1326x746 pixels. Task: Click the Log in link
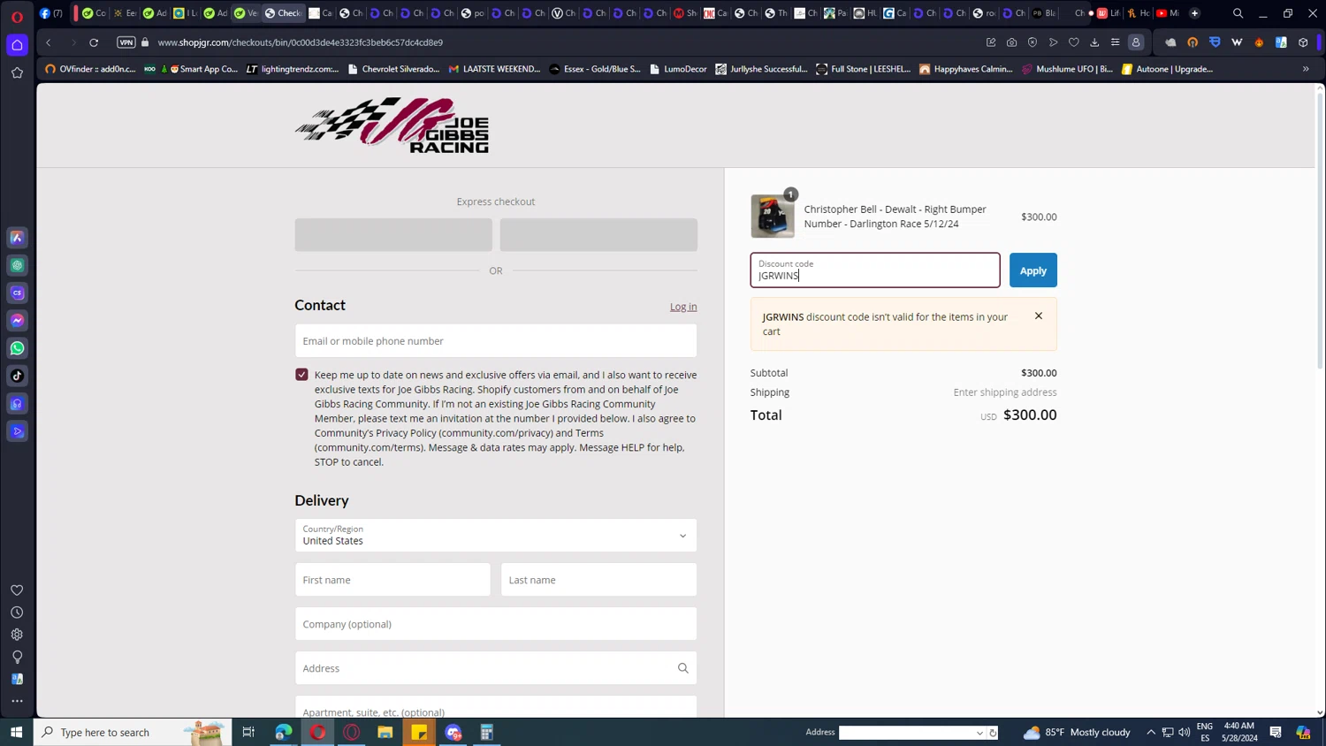[x=683, y=307]
